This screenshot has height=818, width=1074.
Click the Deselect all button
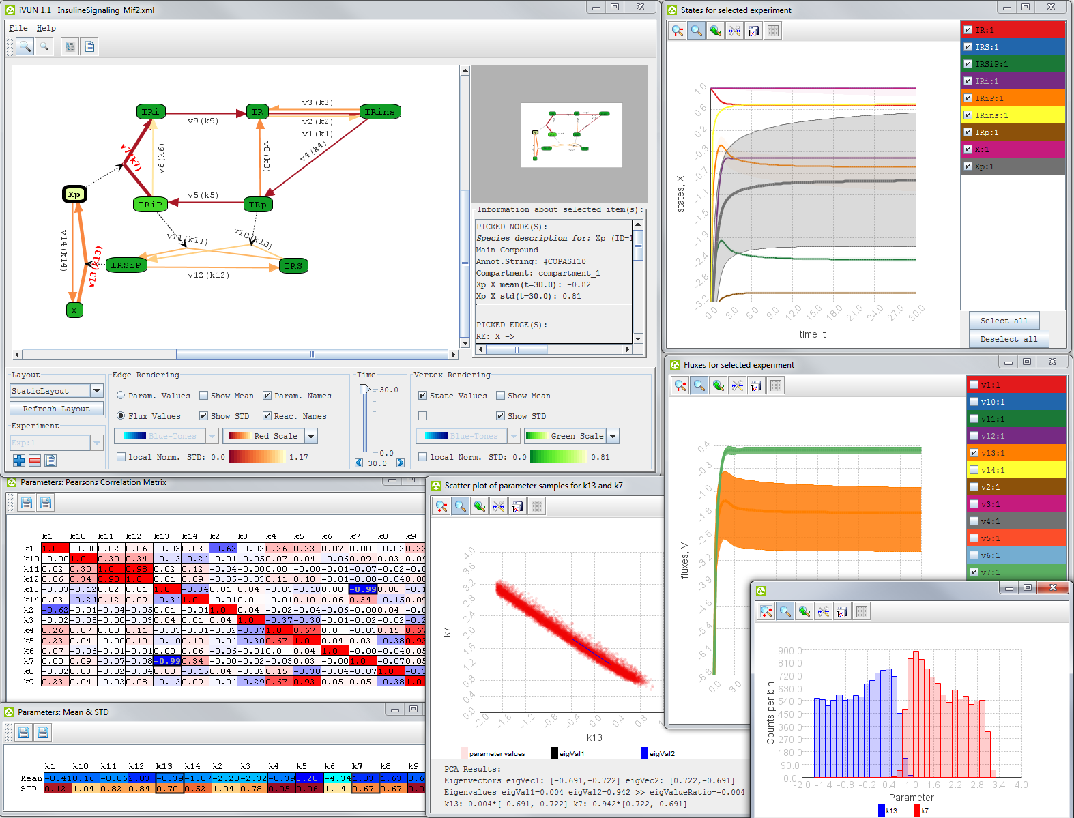(x=1008, y=339)
